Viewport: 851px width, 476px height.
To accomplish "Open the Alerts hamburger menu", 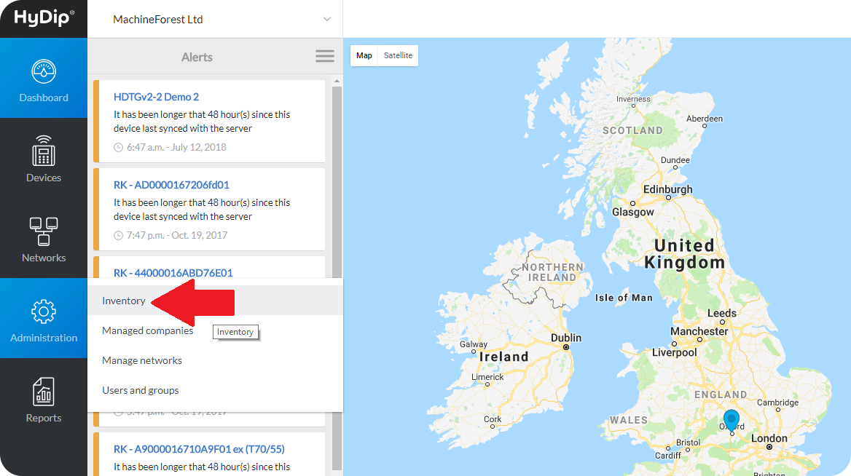I will pyautogui.click(x=324, y=56).
